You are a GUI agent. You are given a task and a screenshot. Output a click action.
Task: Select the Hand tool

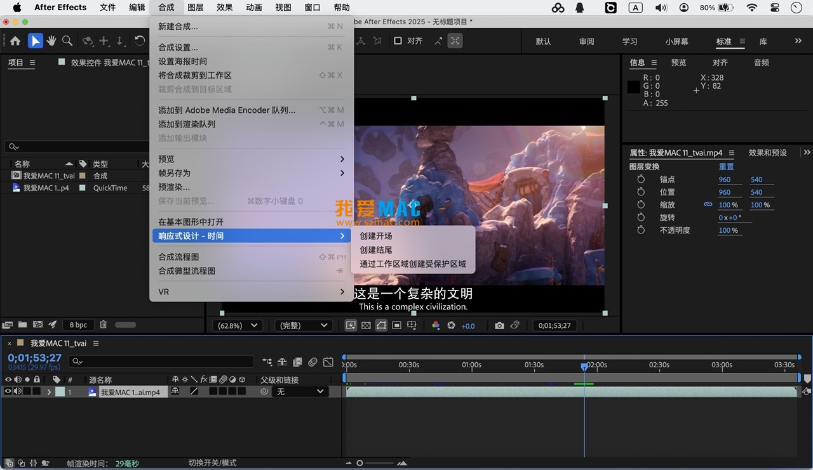tap(51, 41)
